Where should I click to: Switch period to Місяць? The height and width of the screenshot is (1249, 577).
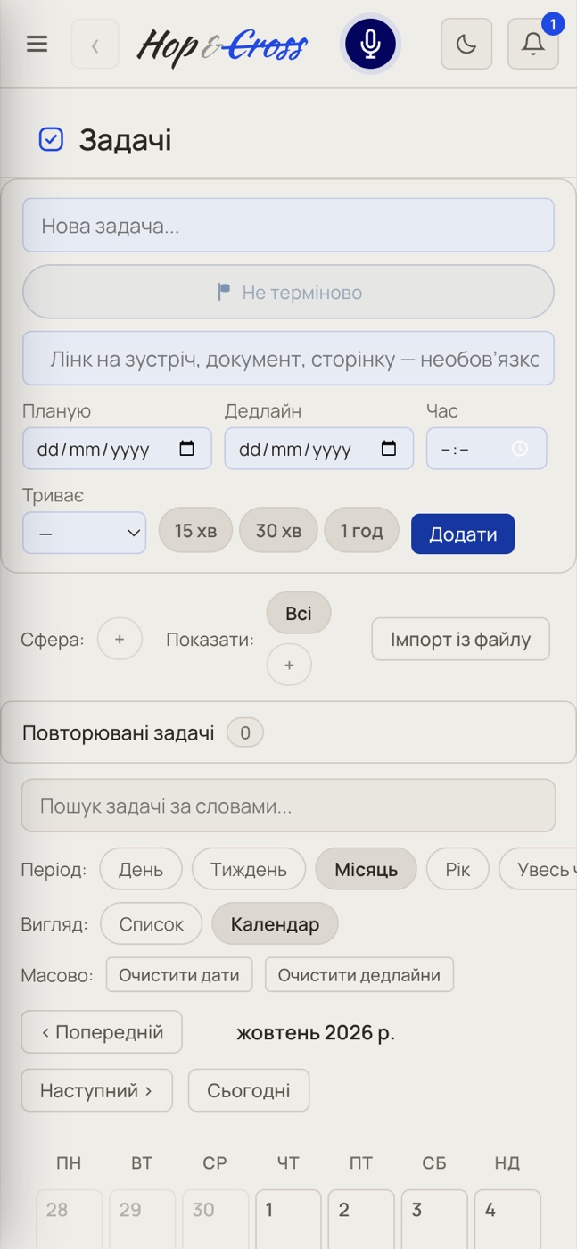point(367,869)
